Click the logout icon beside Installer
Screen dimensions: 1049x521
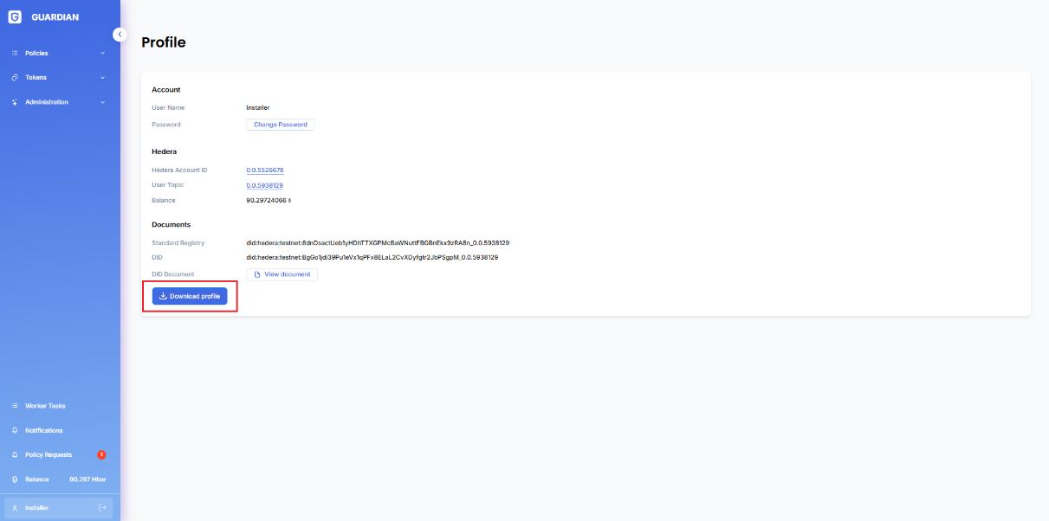coord(102,507)
